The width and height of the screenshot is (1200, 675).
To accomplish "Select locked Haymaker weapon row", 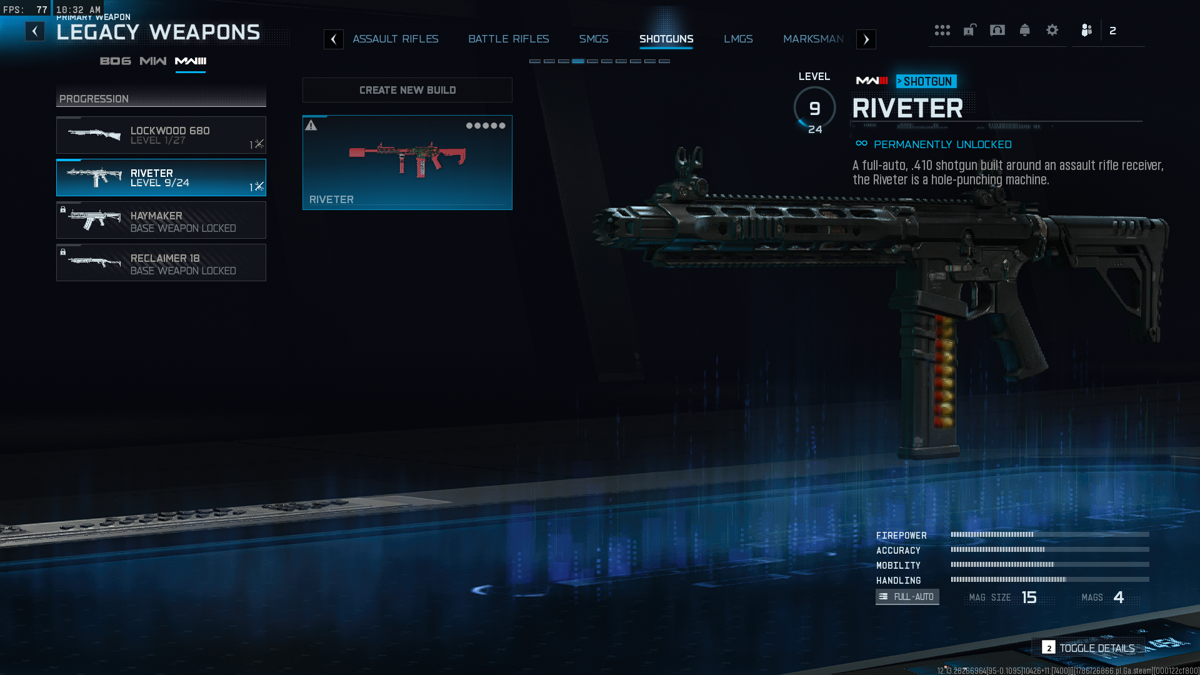I will (x=161, y=220).
